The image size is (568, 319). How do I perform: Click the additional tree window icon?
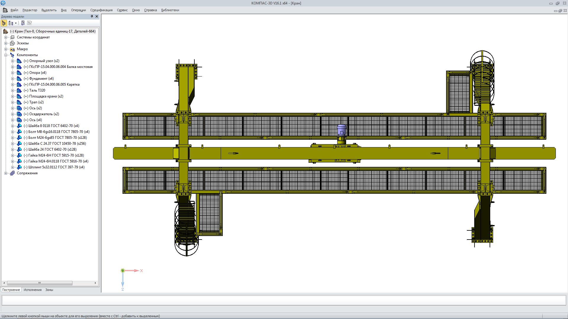click(23, 23)
